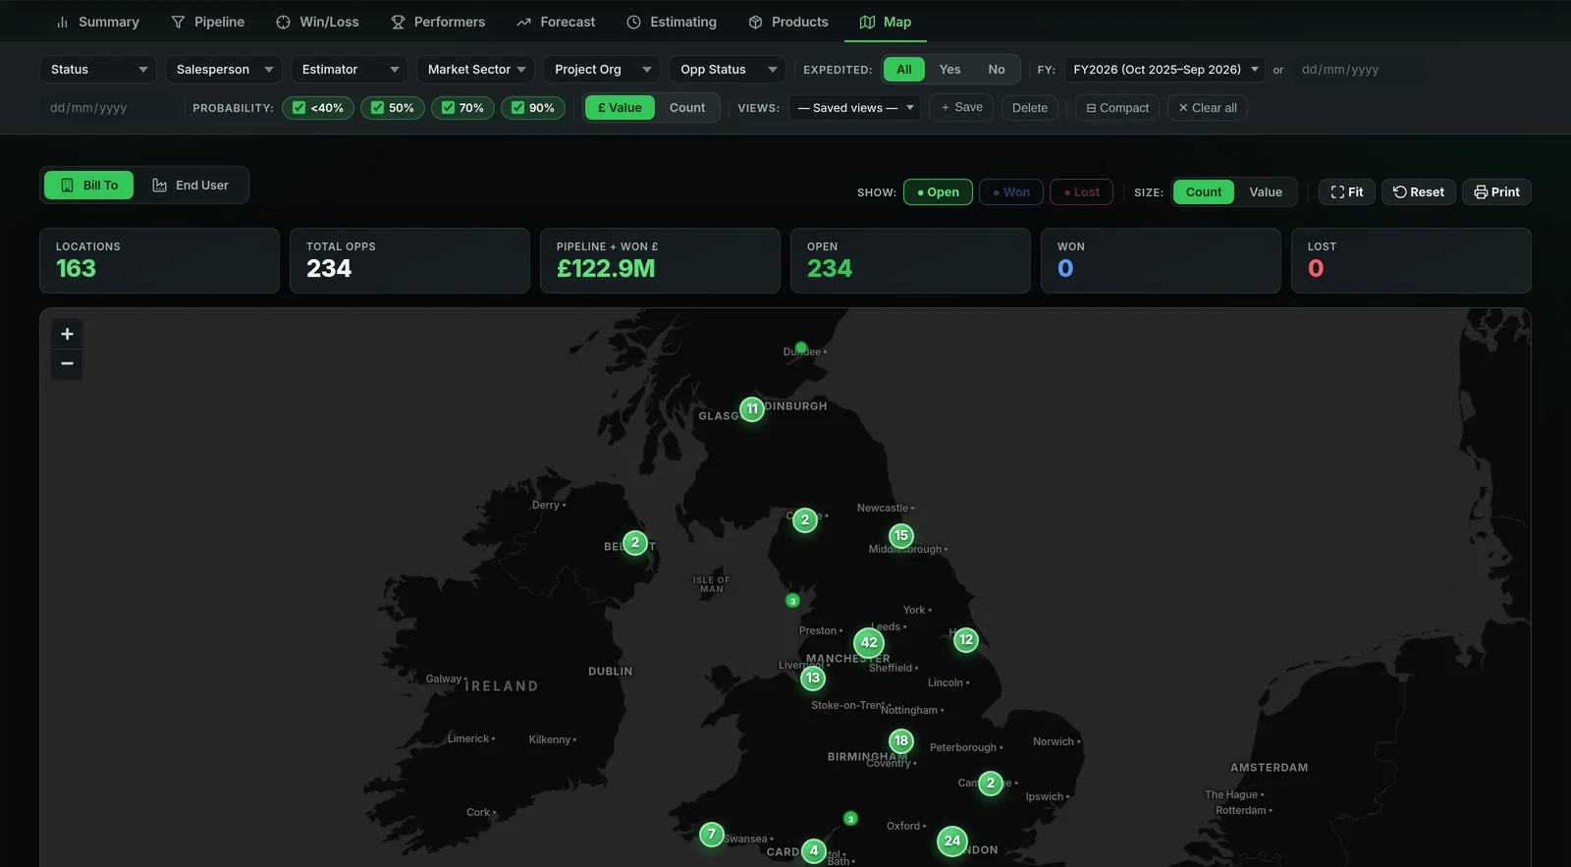Switch to End User view
Viewport: 1571px width, 867px height.
(x=190, y=186)
